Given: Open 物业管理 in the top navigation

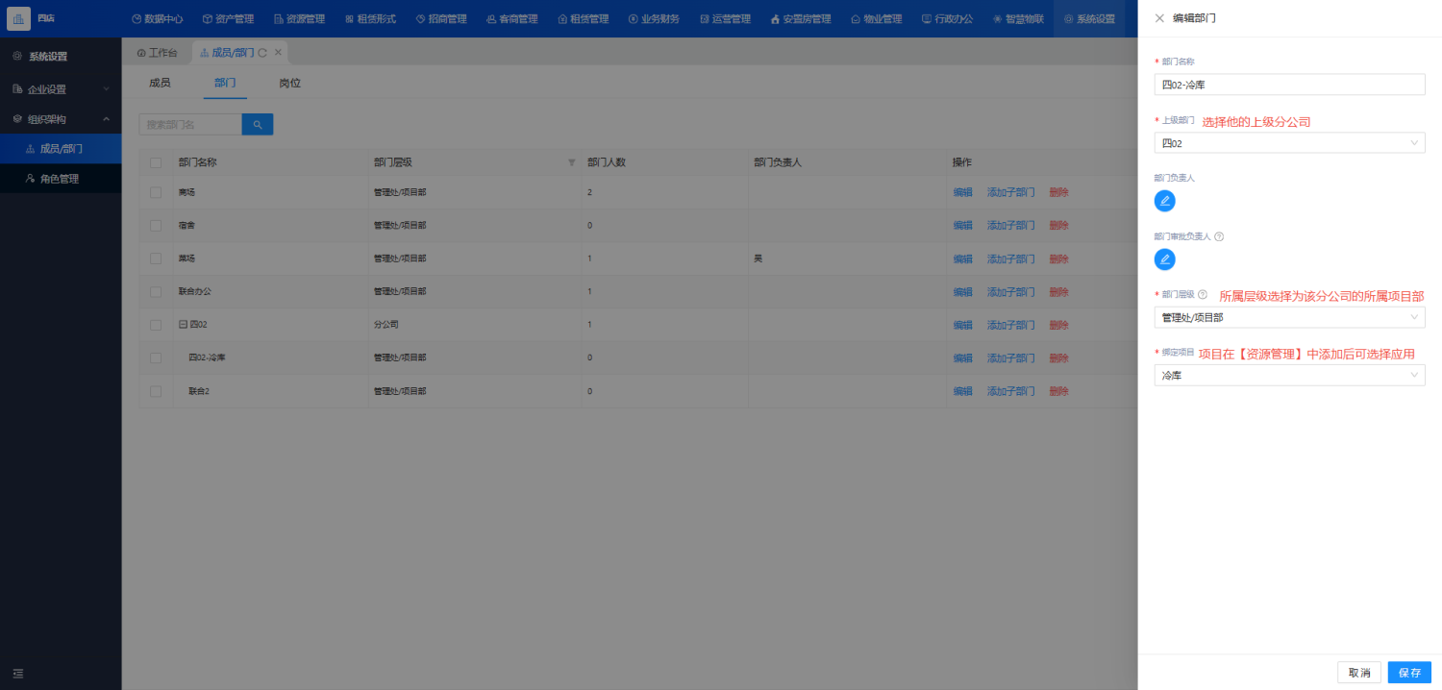Looking at the screenshot, I should (876, 18).
